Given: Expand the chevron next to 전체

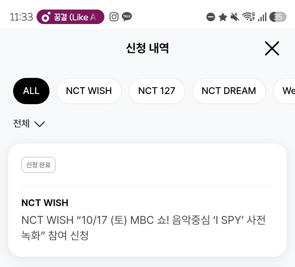Looking at the screenshot, I should point(40,124).
